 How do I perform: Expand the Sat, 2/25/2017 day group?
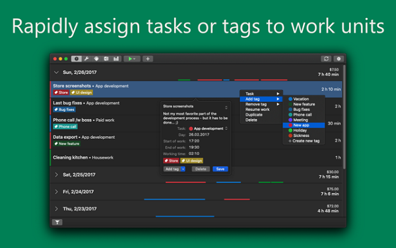pos(56,175)
